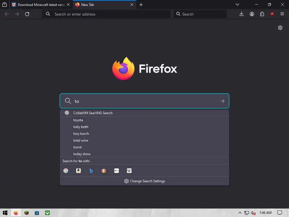Focus the Search or enter address bar
The image size is (289, 217).
(106, 14)
